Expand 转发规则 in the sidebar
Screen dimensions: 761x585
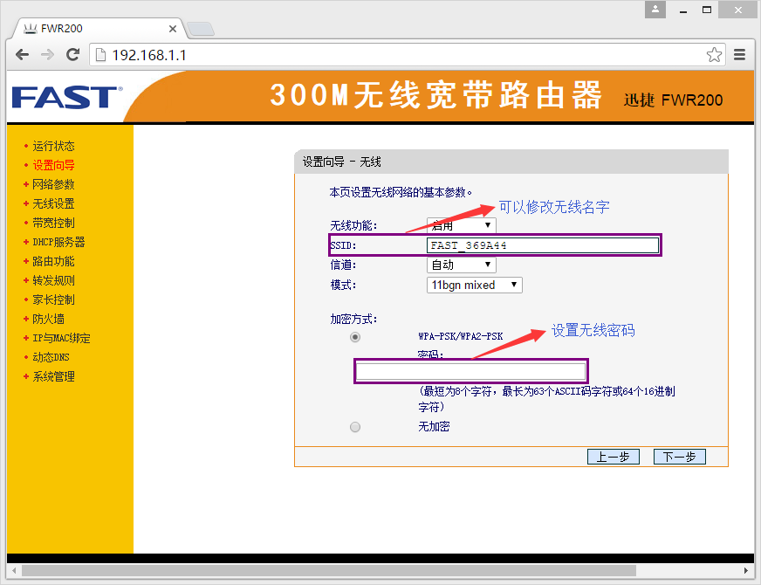(x=53, y=280)
